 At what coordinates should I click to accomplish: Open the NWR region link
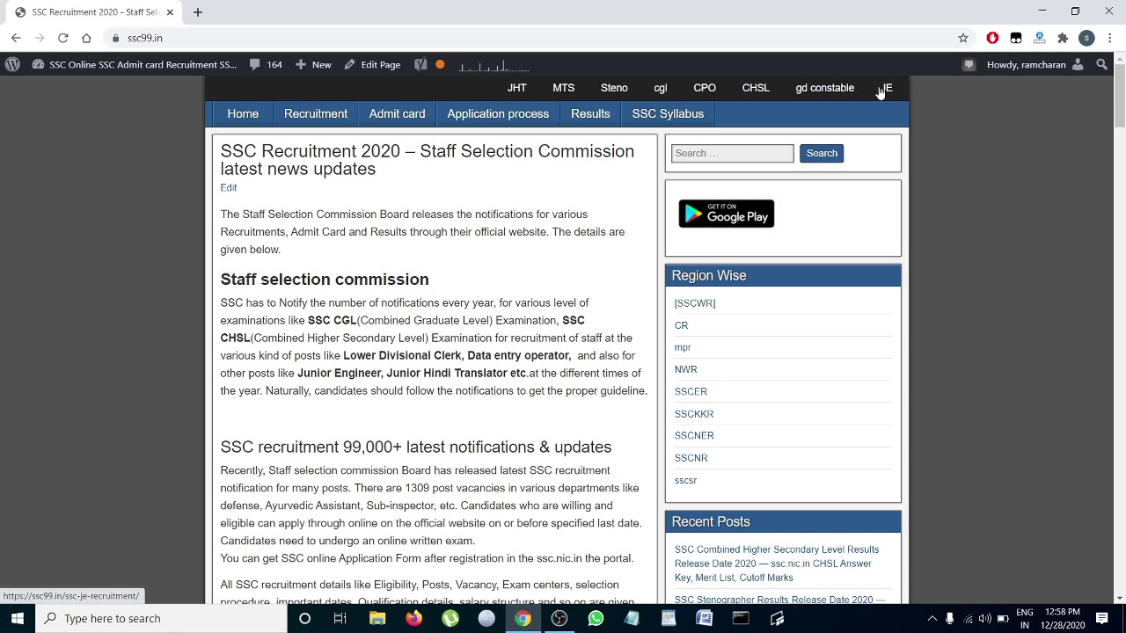(686, 369)
